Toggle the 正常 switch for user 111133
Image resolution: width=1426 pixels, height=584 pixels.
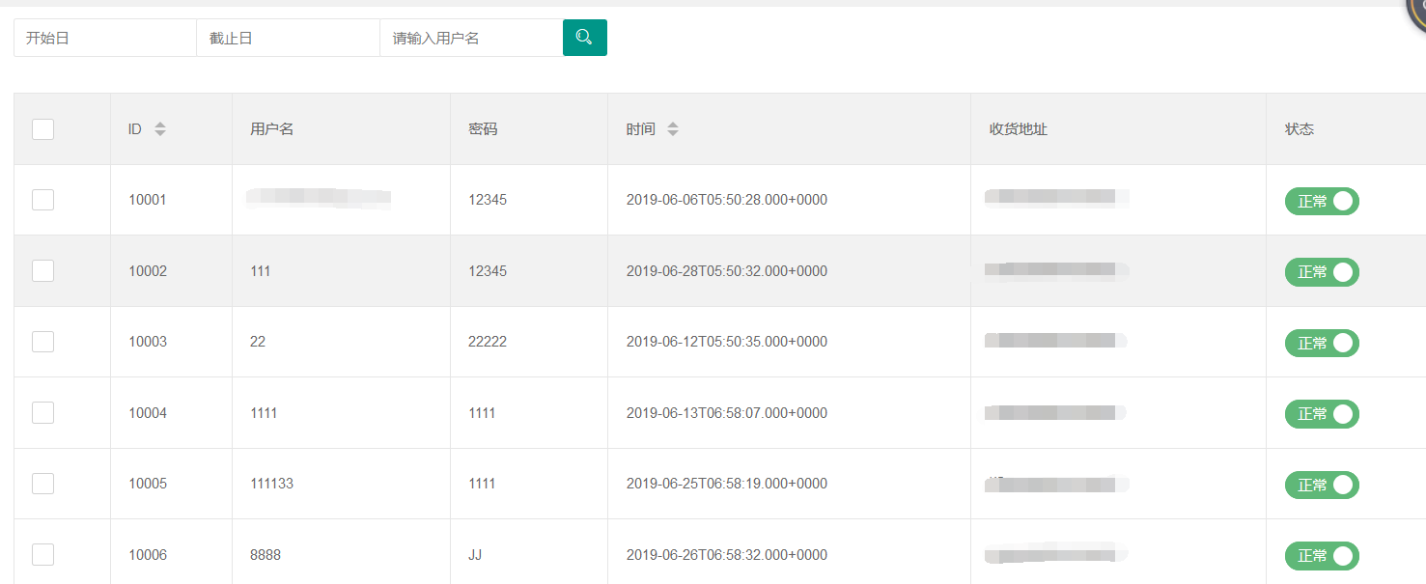1321,485
